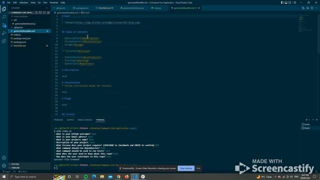
Task: Open the File menu
Action: pyautogui.click(x=8, y=2)
